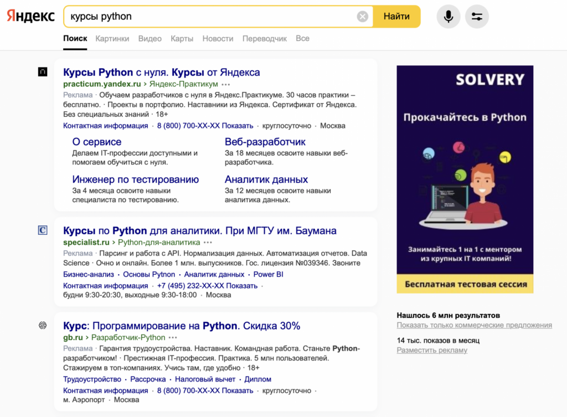Open the Разместить рекламу link
Image resolution: width=567 pixels, height=417 pixels.
[x=432, y=350]
